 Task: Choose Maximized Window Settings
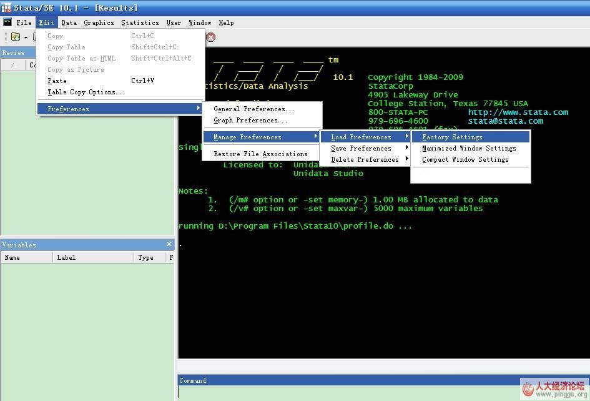pyautogui.click(x=469, y=149)
